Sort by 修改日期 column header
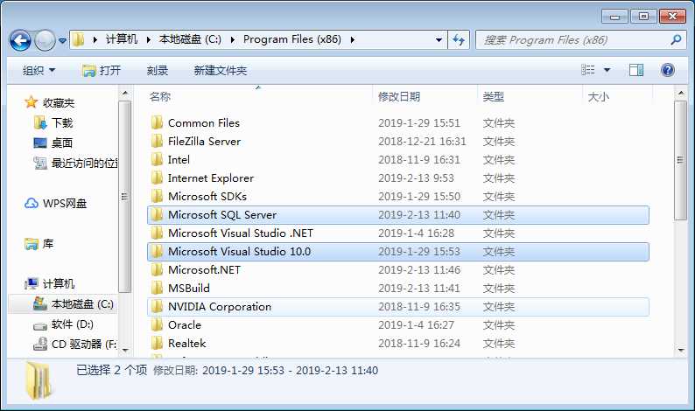Image resolution: width=695 pixels, height=411 pixels. (x=399, y=96)
